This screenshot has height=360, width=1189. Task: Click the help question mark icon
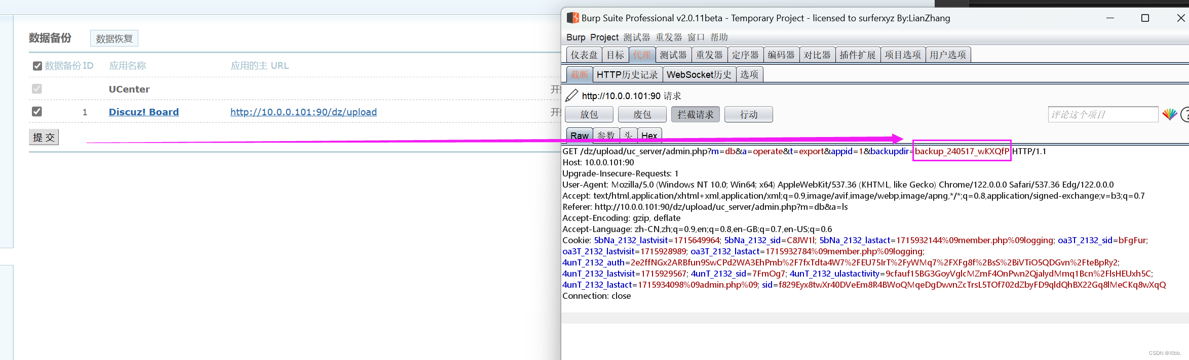pyautogui.click(x=1185, y=115)
